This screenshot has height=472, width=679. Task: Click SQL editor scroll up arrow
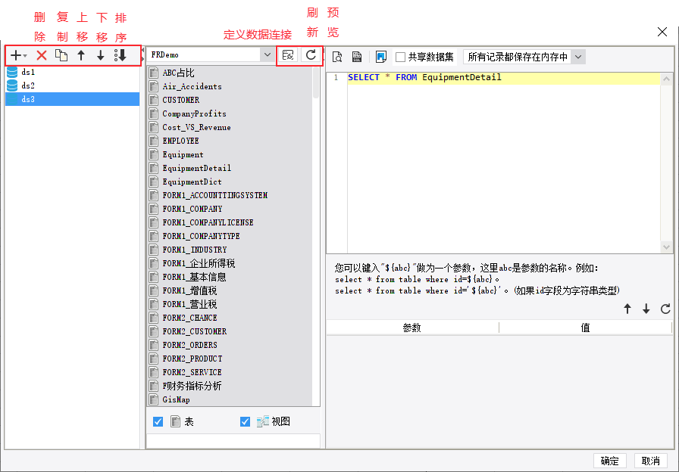666,79
